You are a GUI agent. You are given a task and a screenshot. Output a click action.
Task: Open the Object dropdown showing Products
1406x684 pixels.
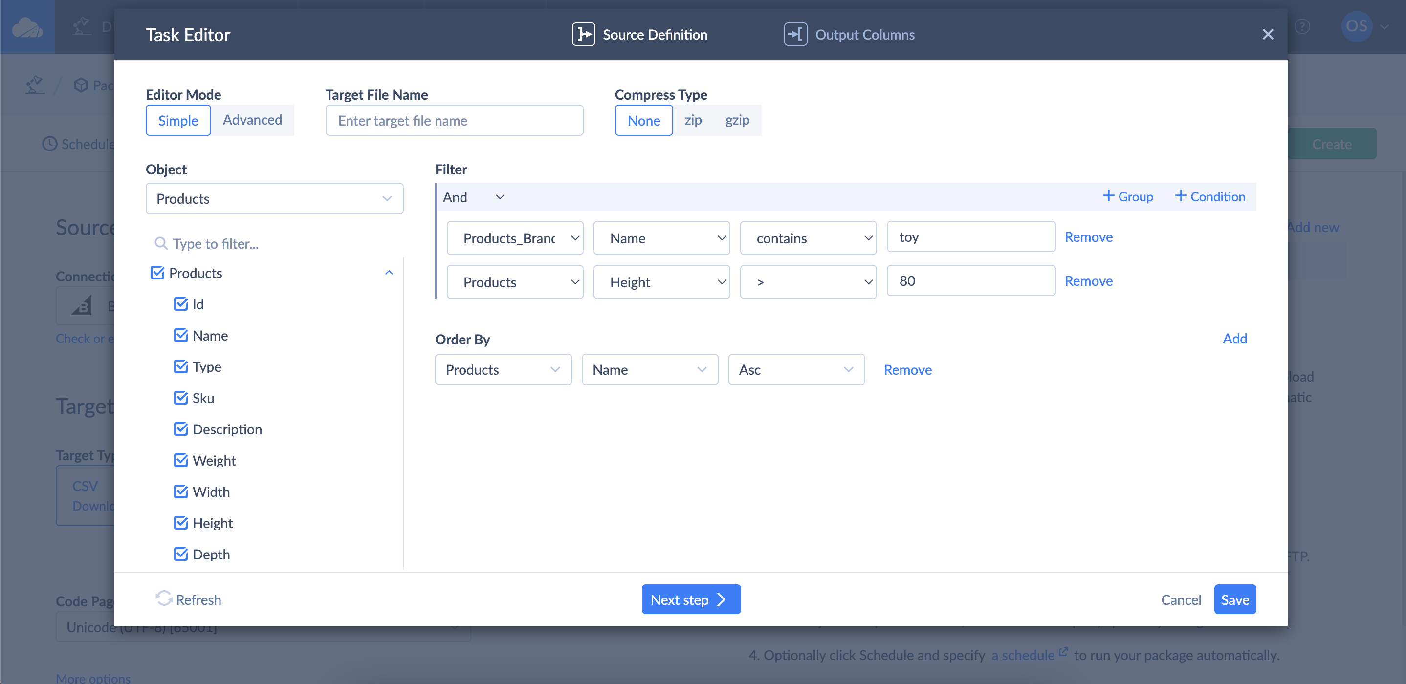coord(274,198)
